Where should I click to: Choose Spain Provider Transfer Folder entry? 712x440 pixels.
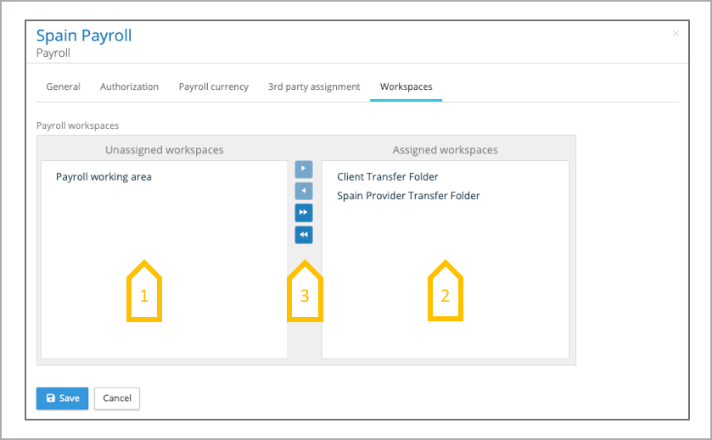pyautogui.click(x=408, y=196)
